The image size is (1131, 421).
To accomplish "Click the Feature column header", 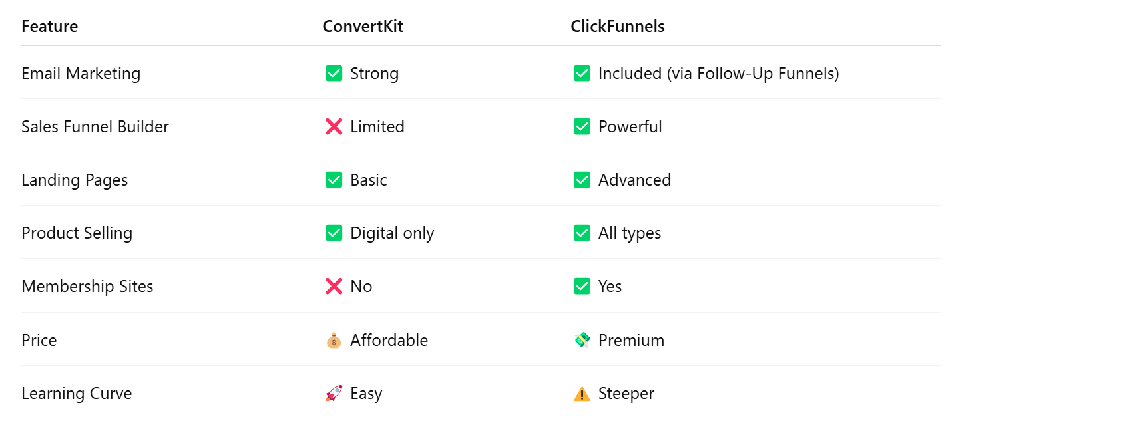I will point(50,26).
